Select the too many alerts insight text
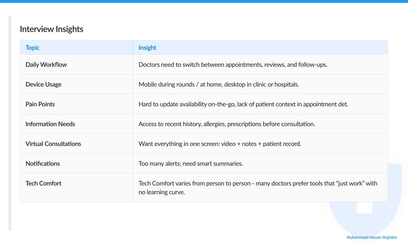408x246 pixels. pos(191,163)
